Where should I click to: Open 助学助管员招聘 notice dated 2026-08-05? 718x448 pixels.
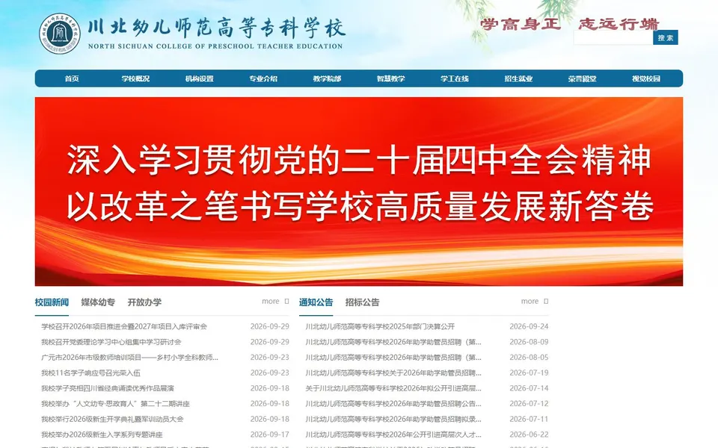393,358
